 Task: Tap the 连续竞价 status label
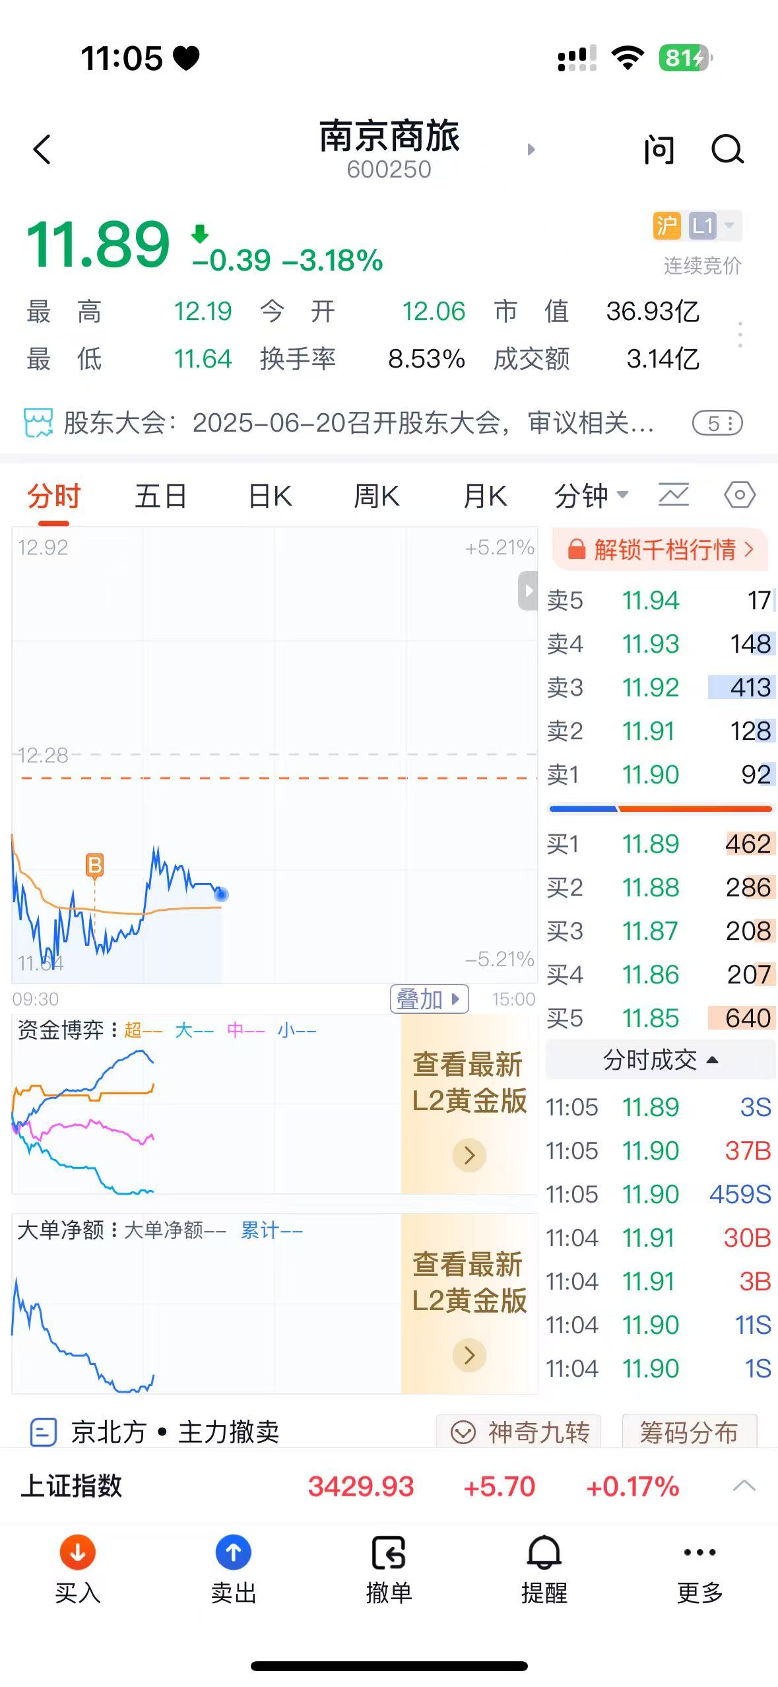click(702, 265)
